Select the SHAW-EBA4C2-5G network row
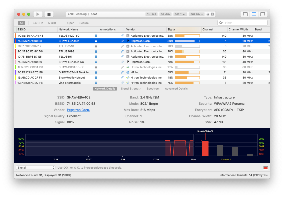Image resolution: width=284 pixels, height=197 pixels. click(71, 62)
